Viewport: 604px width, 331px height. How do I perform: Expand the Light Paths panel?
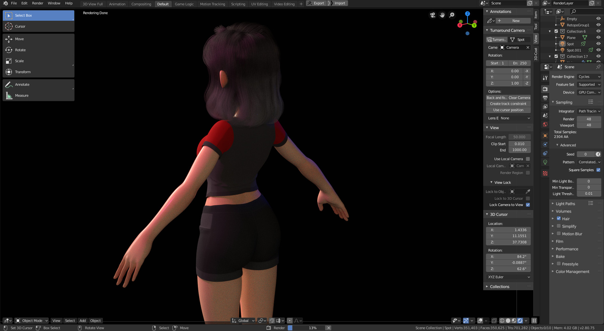565,204
